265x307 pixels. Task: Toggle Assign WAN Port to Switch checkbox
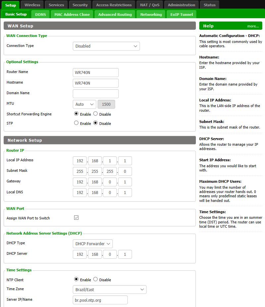coord(76,218)
